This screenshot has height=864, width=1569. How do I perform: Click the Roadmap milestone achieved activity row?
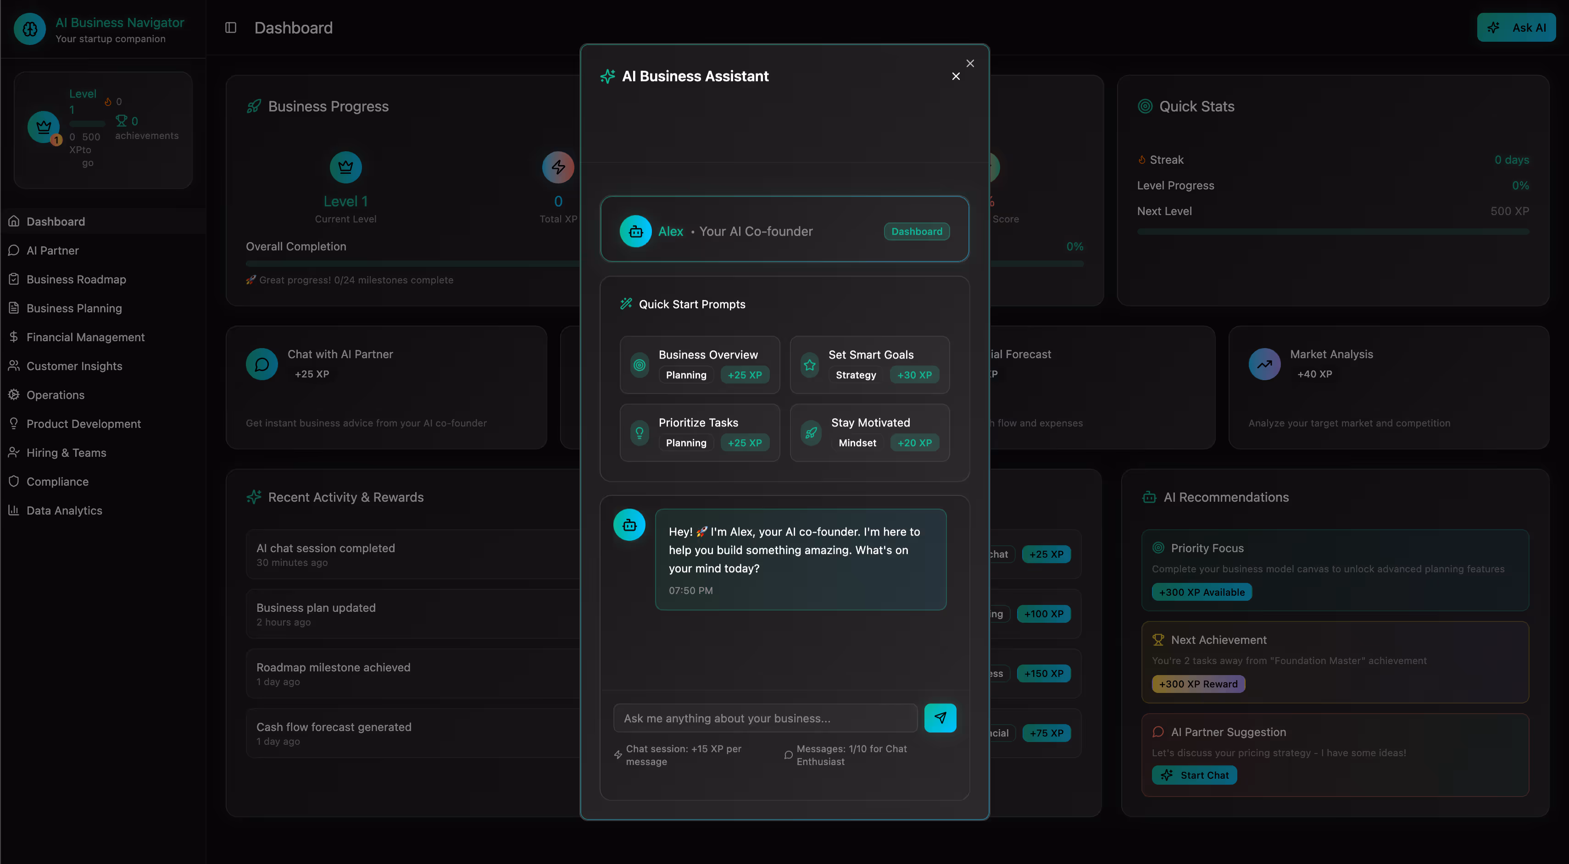pos(412,673)
